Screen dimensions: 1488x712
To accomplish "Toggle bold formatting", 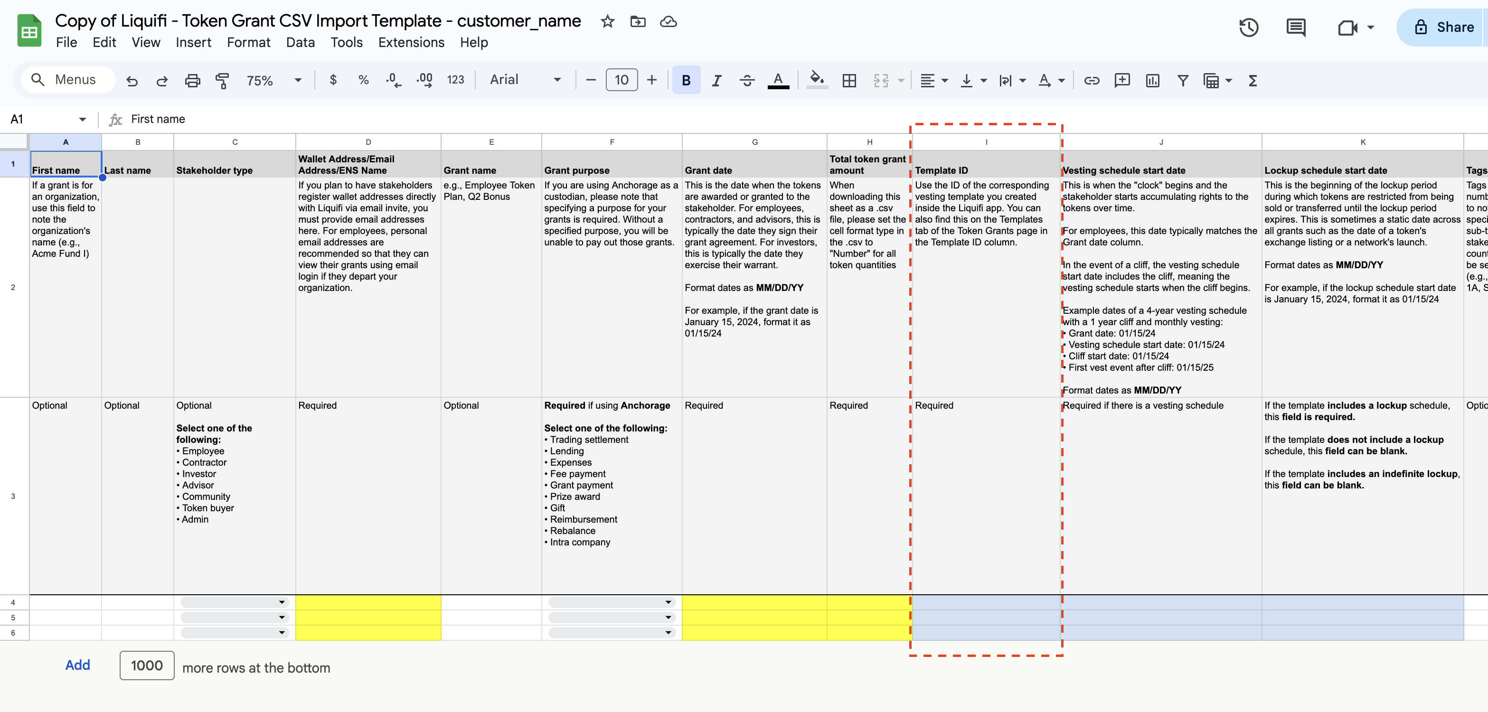I will click(686, 80).
